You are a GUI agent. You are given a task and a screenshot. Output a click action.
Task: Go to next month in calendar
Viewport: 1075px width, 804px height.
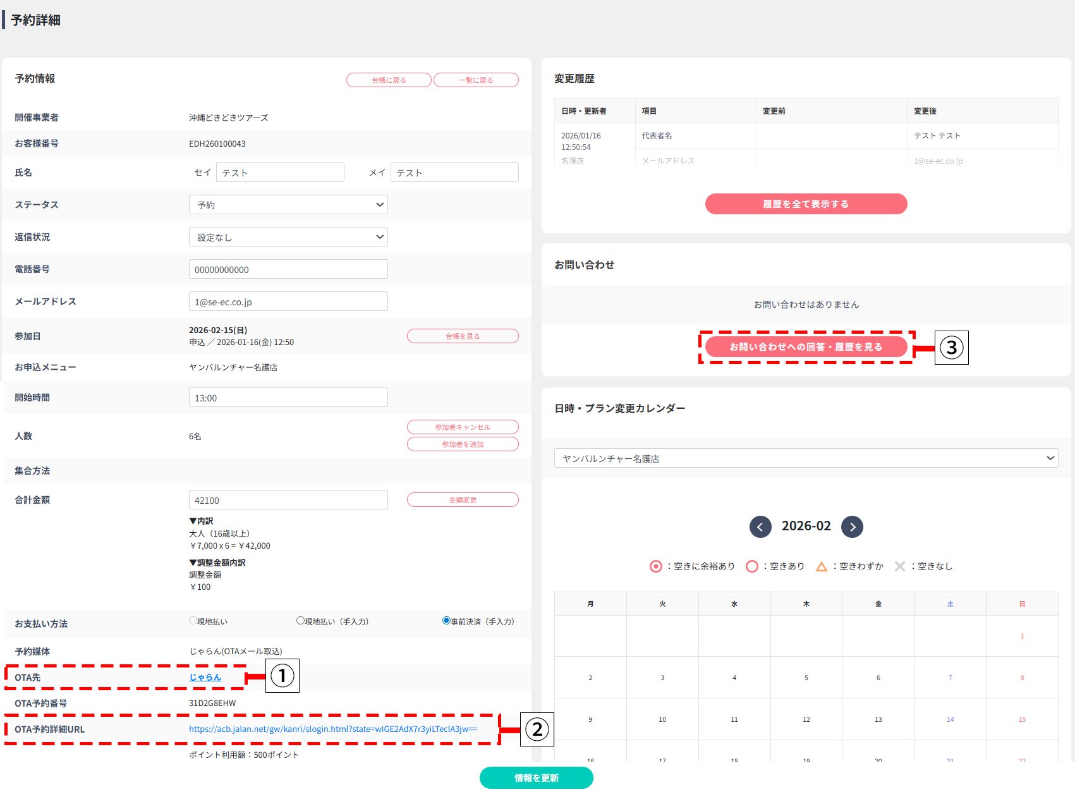click(x=852, y=527)
